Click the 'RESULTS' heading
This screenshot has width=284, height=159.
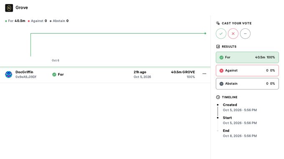pos(229,47)
